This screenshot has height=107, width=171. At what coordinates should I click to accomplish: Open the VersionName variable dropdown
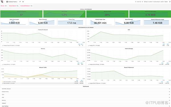pos(18,6)
